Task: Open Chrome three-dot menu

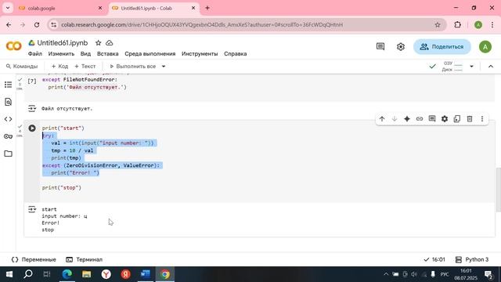Action: tap(492, 24)
